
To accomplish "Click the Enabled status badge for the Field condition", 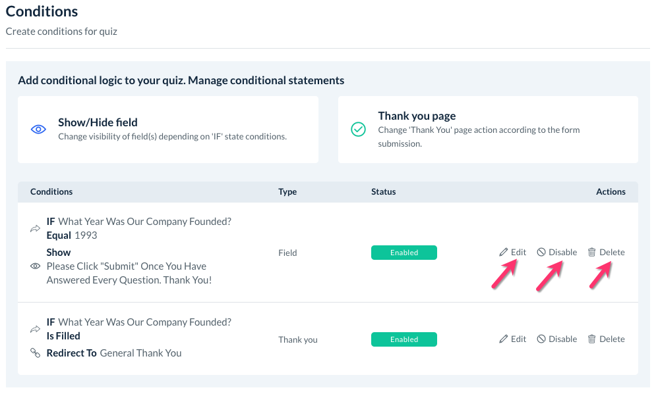I will pos(404,253).
